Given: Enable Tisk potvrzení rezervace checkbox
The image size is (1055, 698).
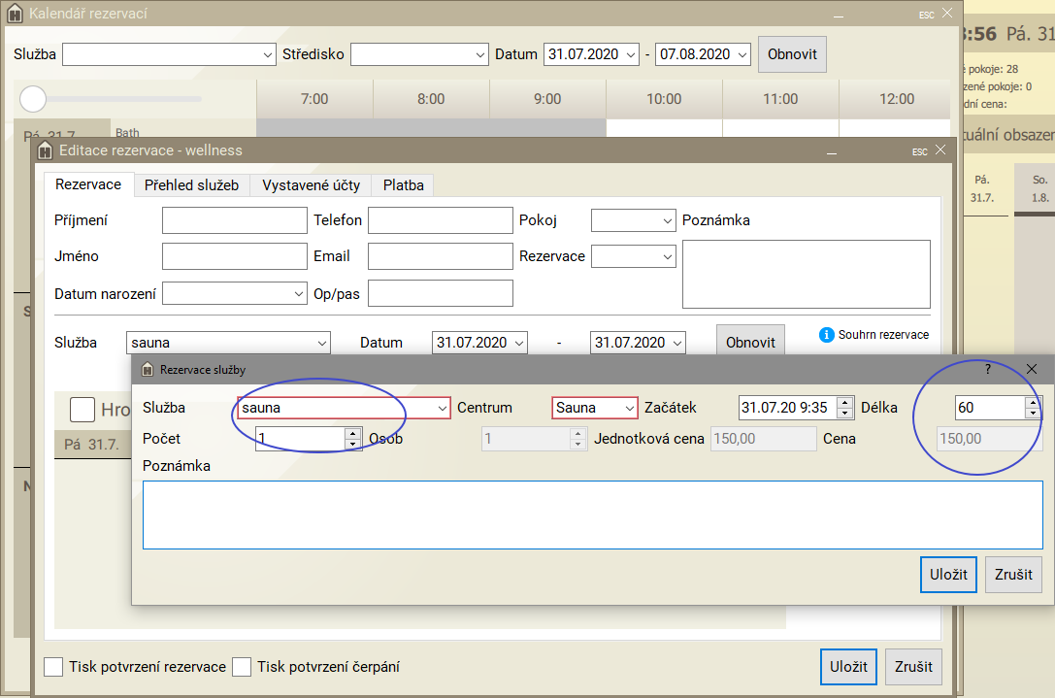Looking at the screenshot, I should (53, 667).
